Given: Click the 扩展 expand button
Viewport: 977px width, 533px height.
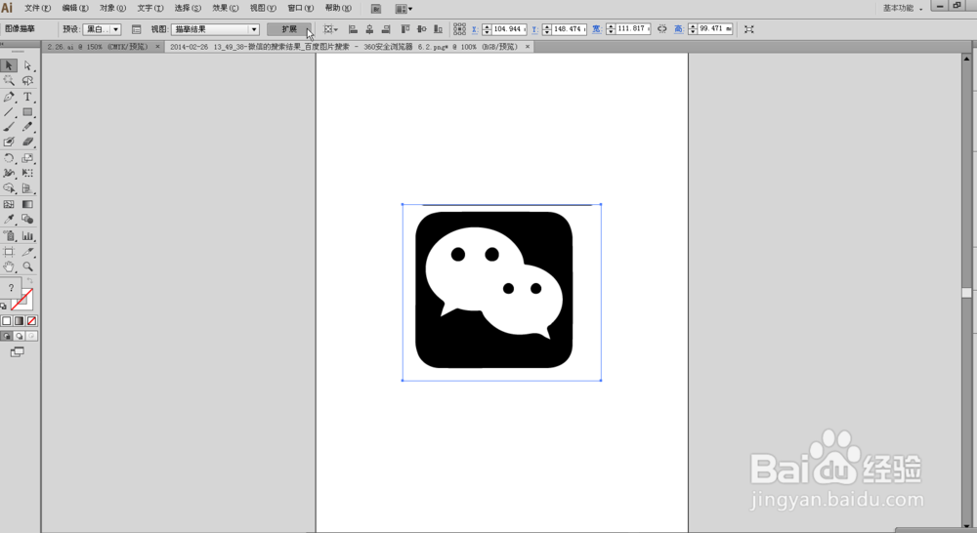Looking at the screenshot, I should pyautogui.click(x=289, y=29).
